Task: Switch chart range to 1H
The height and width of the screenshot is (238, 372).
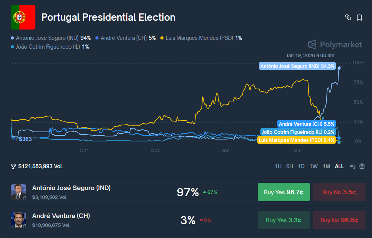Action: coord(278,166)
